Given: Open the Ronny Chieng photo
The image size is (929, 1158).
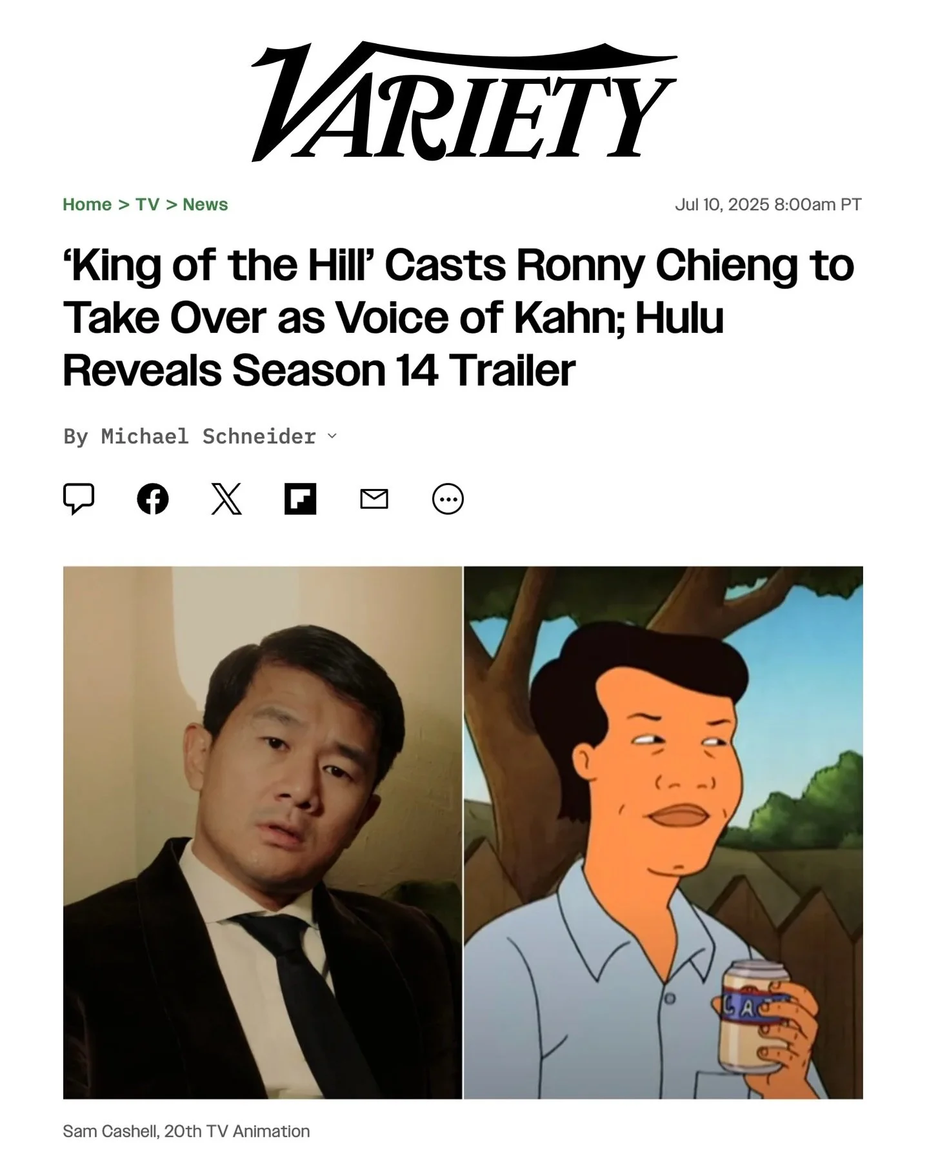Looking at the screenshot, I should click(263, 832).
